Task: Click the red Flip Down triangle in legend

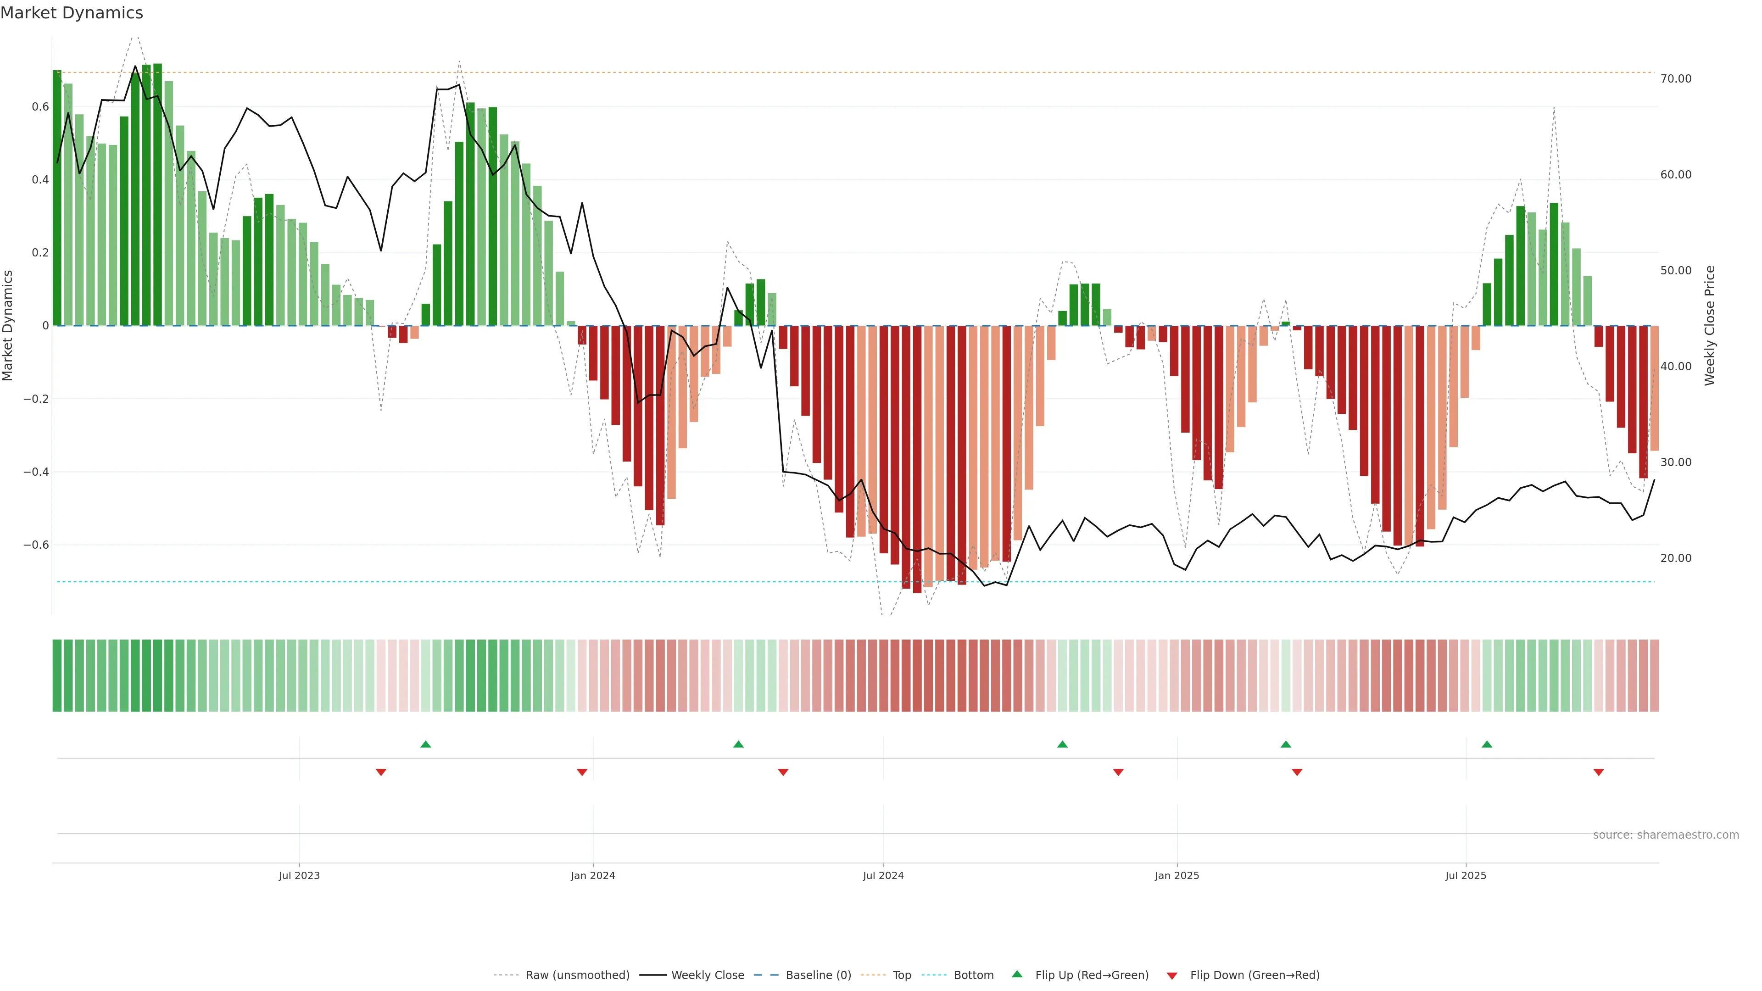Action: coord(1172,975)
